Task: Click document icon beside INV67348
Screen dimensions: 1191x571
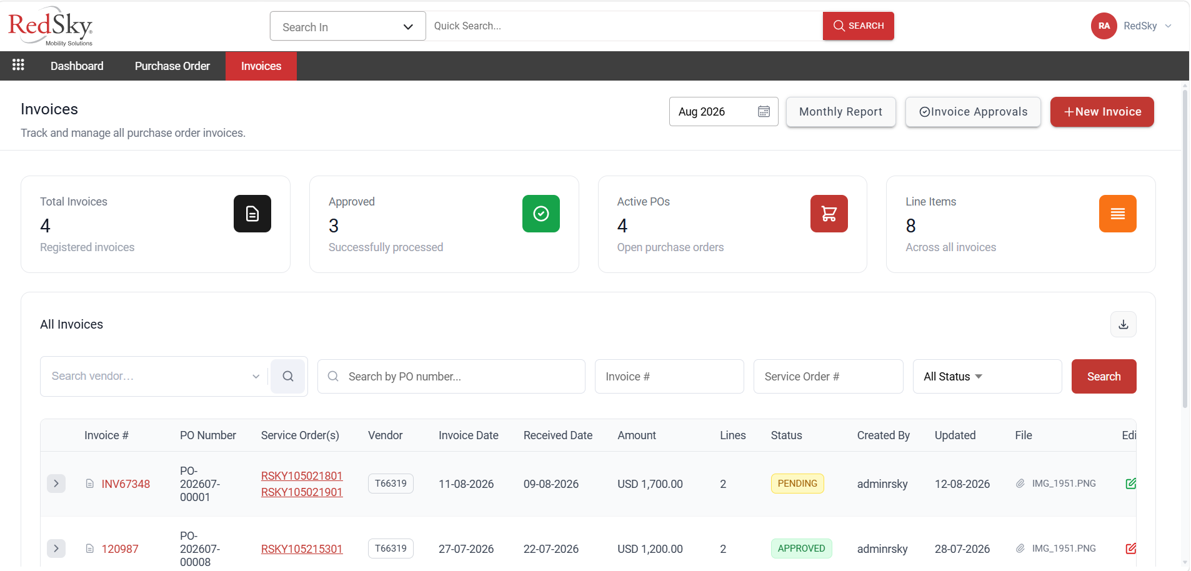Action: point(90,484)
